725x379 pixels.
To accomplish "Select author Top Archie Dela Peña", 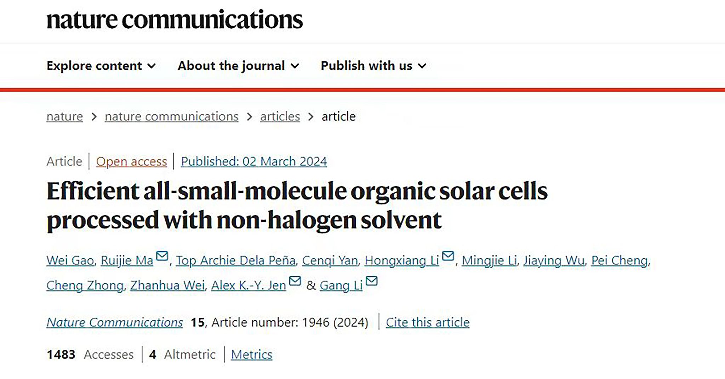I will click(x=235, y=260).
